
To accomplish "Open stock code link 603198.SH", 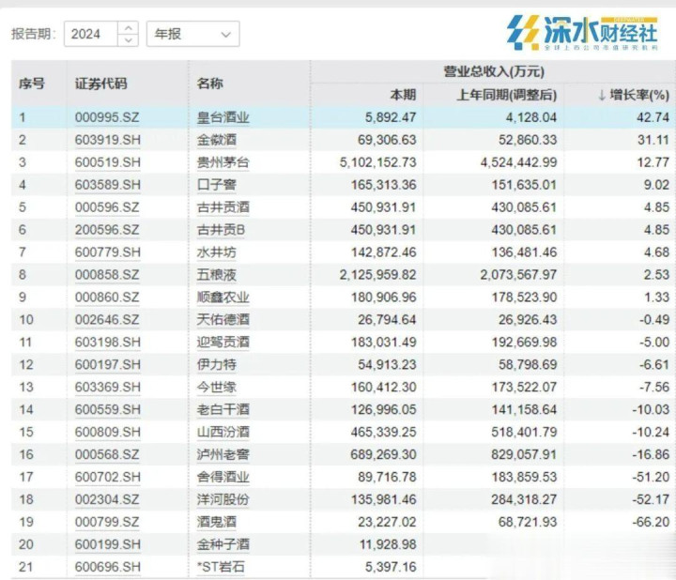I will [x=107, y=343].
